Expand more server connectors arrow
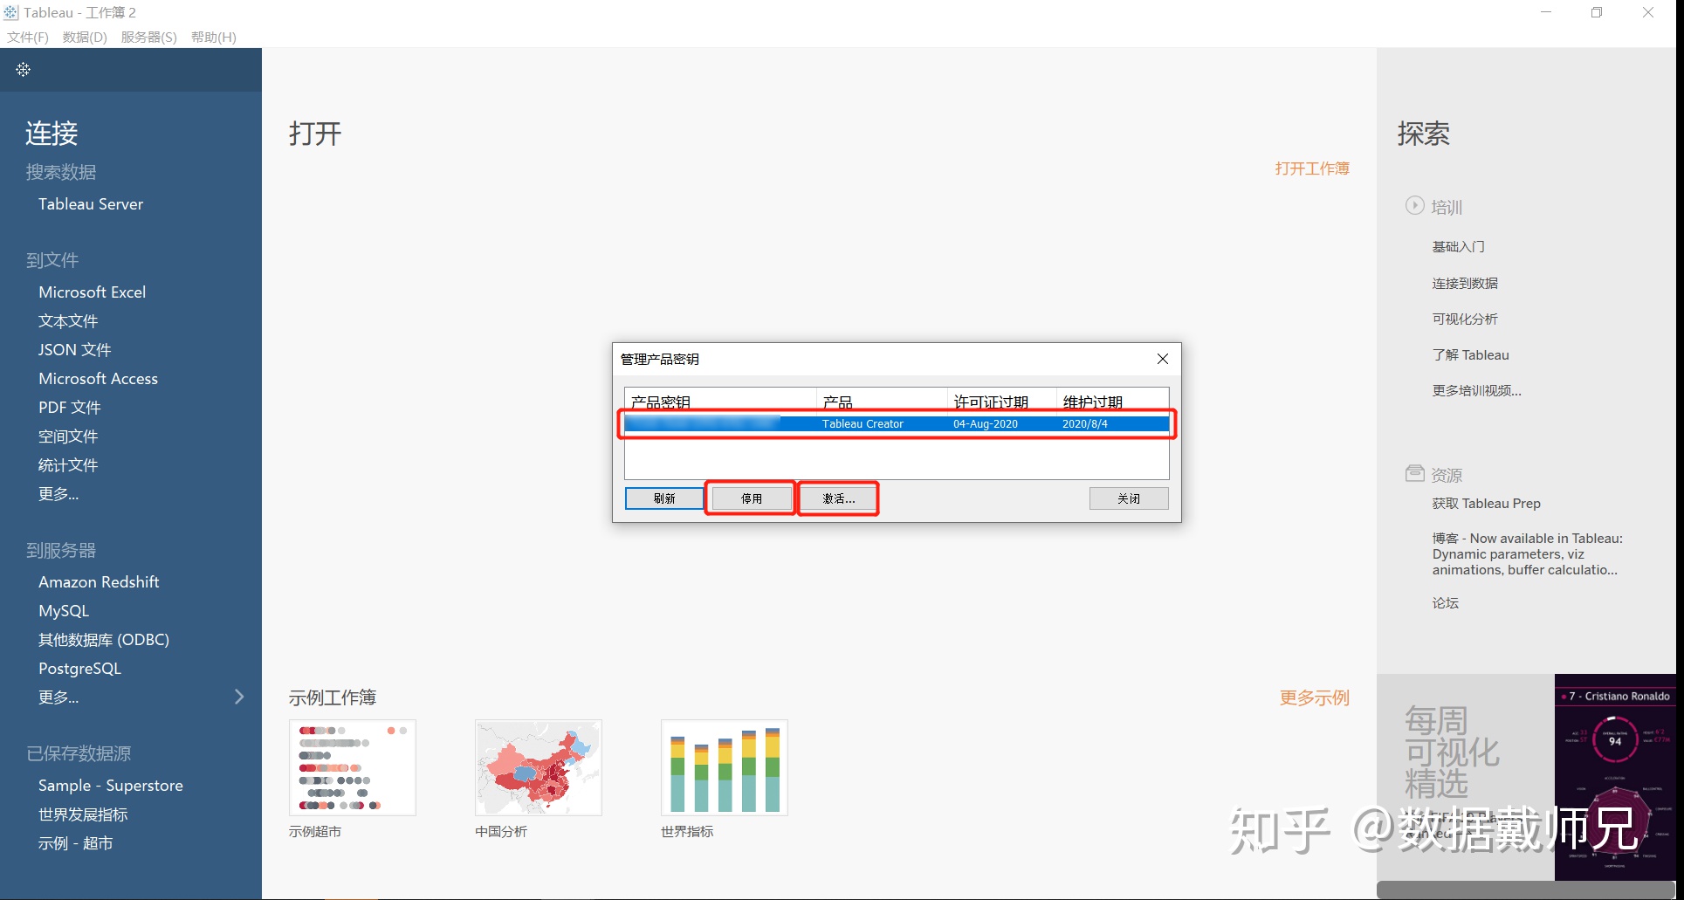This screenshot has height=900, width=1684. click(239, 697)
